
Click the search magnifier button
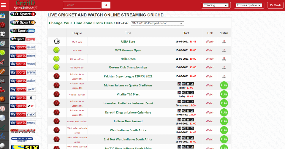point(106,5)
